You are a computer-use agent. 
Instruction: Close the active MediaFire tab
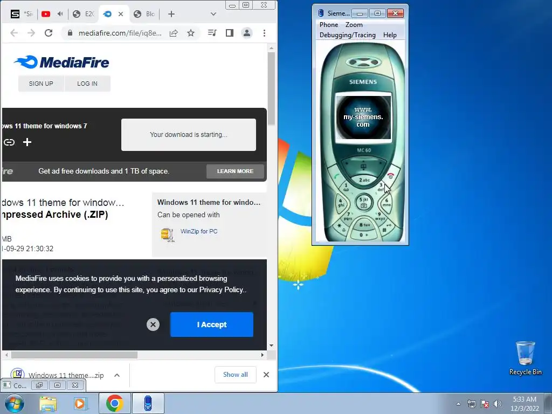click(x=121, y=14)
